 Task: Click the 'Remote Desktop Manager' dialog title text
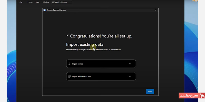point(56,10)
